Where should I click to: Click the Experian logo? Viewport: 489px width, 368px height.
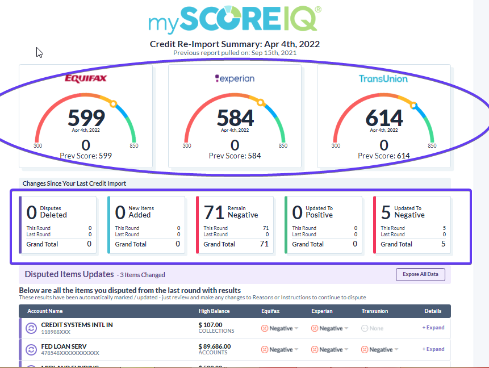[x=235, y=78]
